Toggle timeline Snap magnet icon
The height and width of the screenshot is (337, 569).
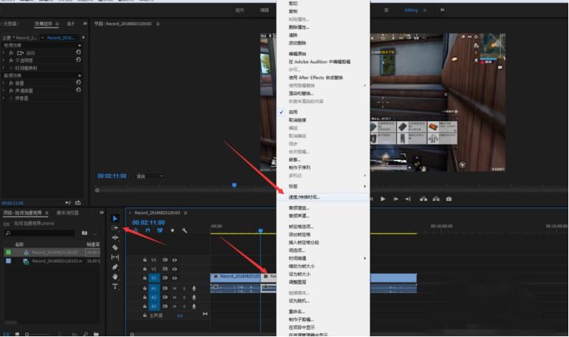click(x=148, y=231)
